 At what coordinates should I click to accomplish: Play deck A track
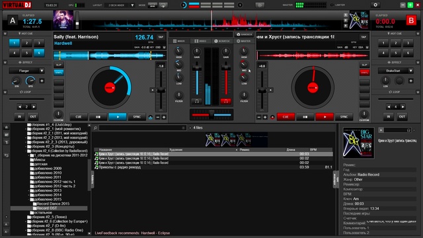[x=118, y=117]
